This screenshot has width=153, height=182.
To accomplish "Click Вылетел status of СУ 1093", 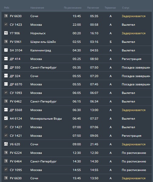I will pyautogui.click(x=128, y=93).
